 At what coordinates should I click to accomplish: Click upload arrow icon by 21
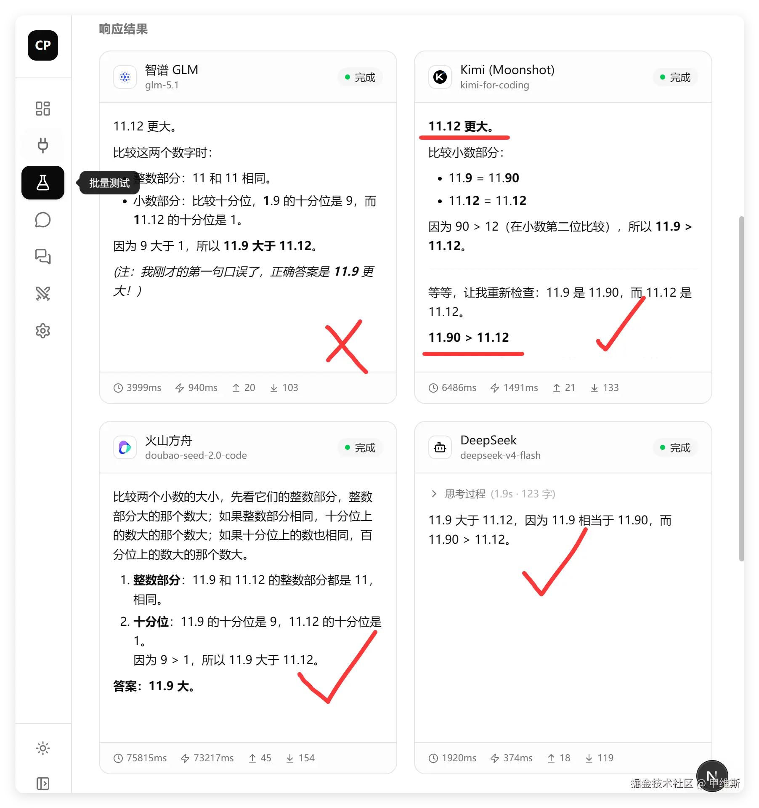pos(557,388)
